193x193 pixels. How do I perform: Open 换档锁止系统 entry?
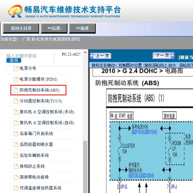[32, 166]
